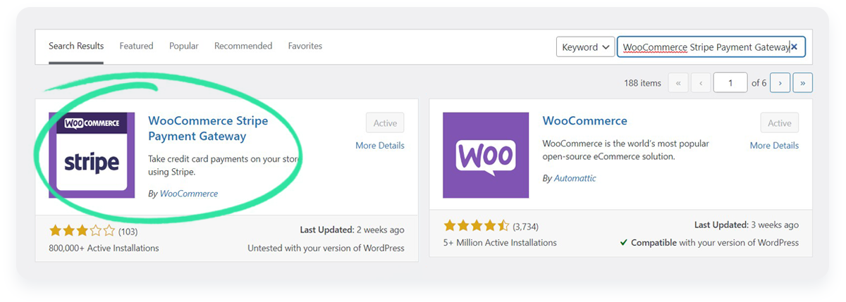Click Active button on Stripe Gateway card
This screenshot has height=302, width=846.
[385, 123]
